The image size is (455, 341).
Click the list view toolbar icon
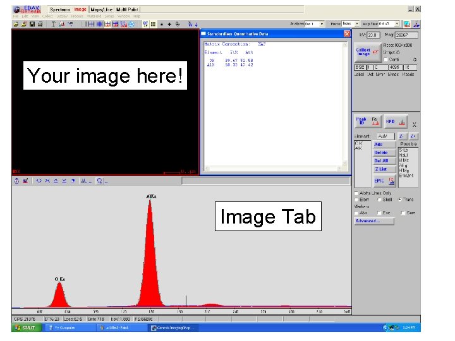[x=153, y=25]
